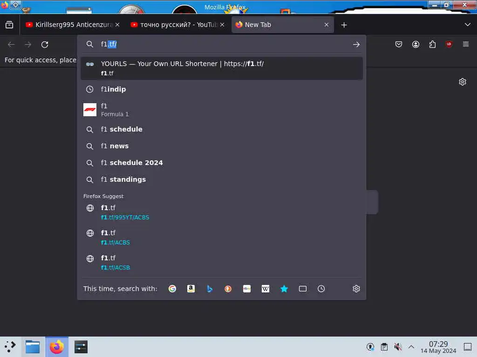The image size is (477, 357).
Task: Close the точно русский? YouTube tab
Action: point(222,25)
